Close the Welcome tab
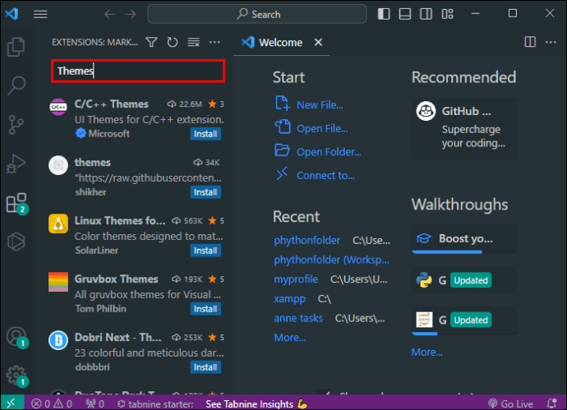The height and width of the screenshot is (410, 567). [x=318, y=42]
